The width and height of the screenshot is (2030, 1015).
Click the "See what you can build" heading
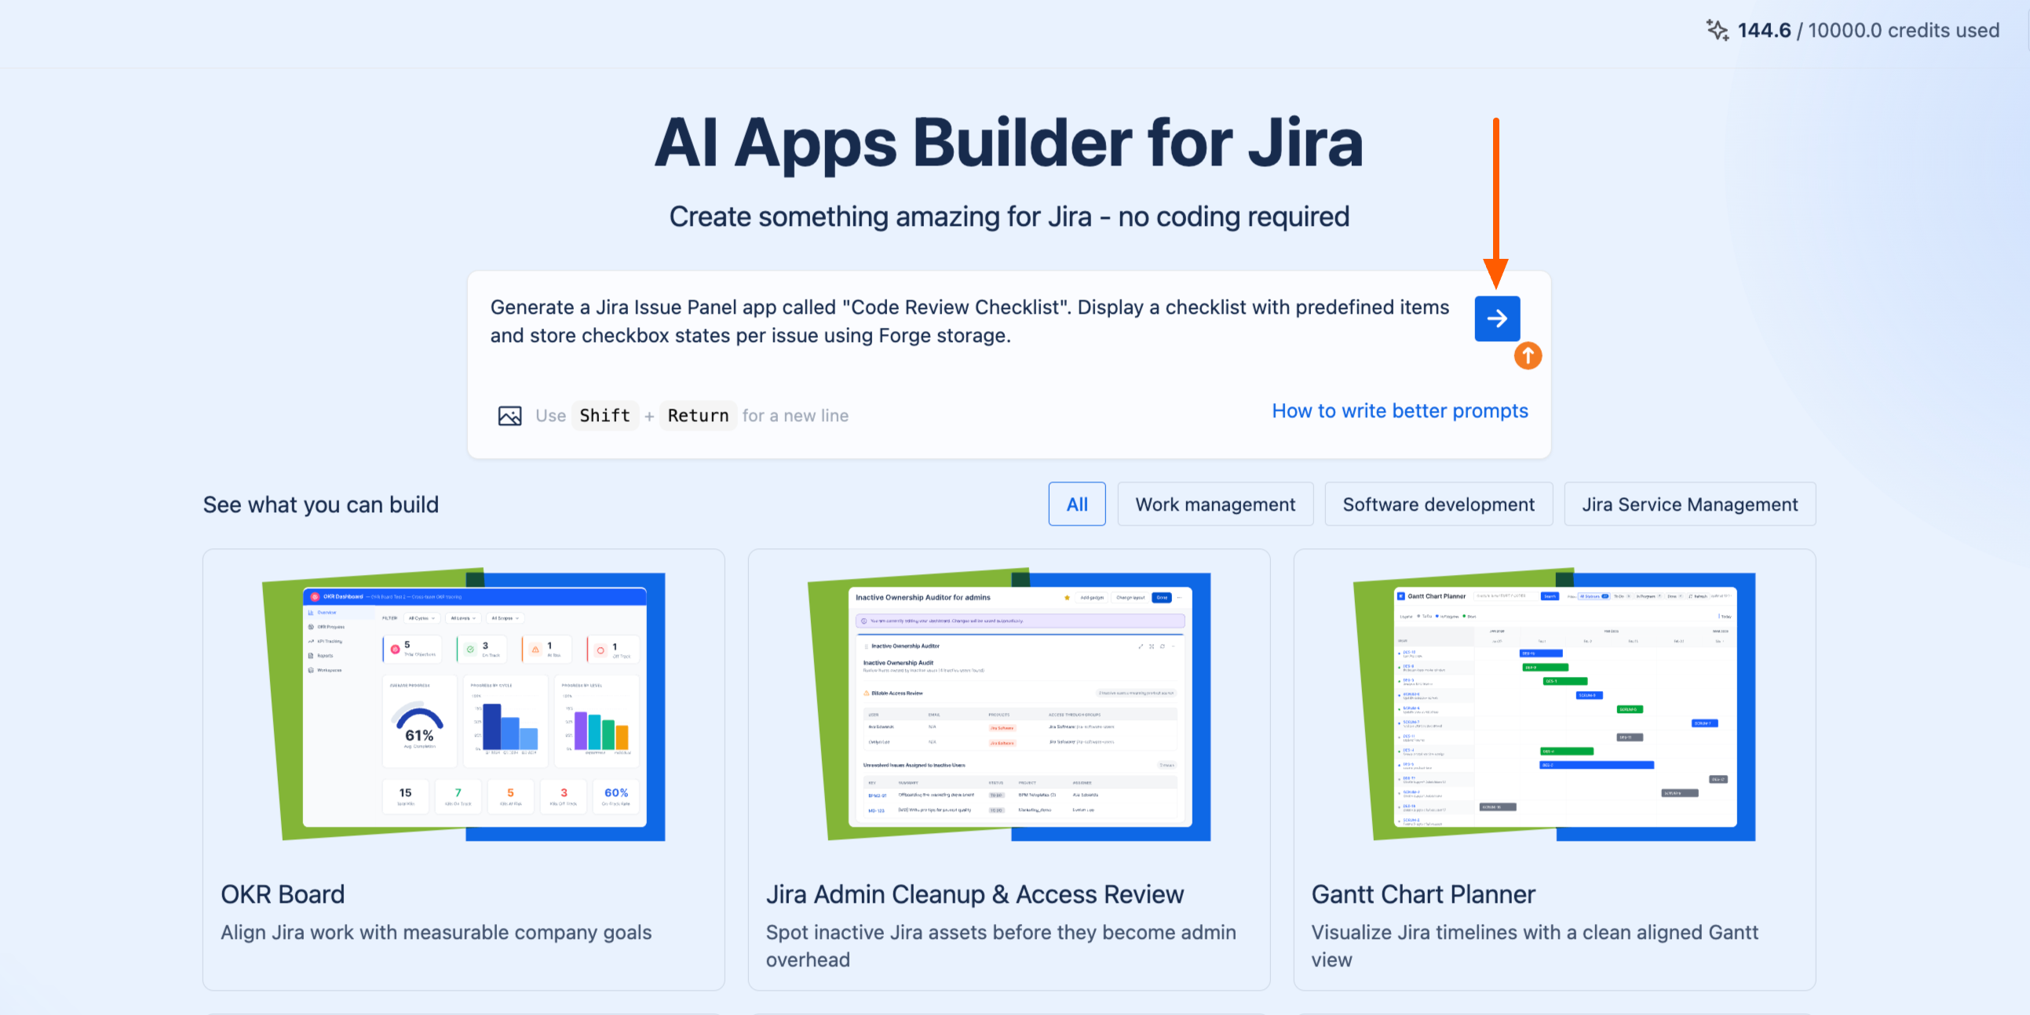321,504
